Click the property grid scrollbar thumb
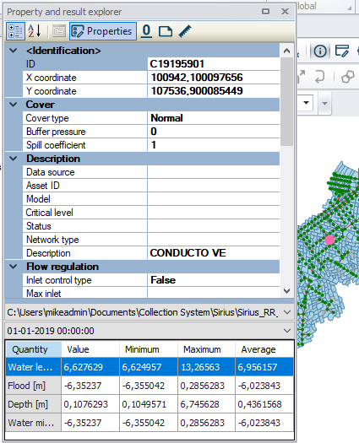Screen dimensions: 359x443 pyautogui.click(x=286, y=102)
